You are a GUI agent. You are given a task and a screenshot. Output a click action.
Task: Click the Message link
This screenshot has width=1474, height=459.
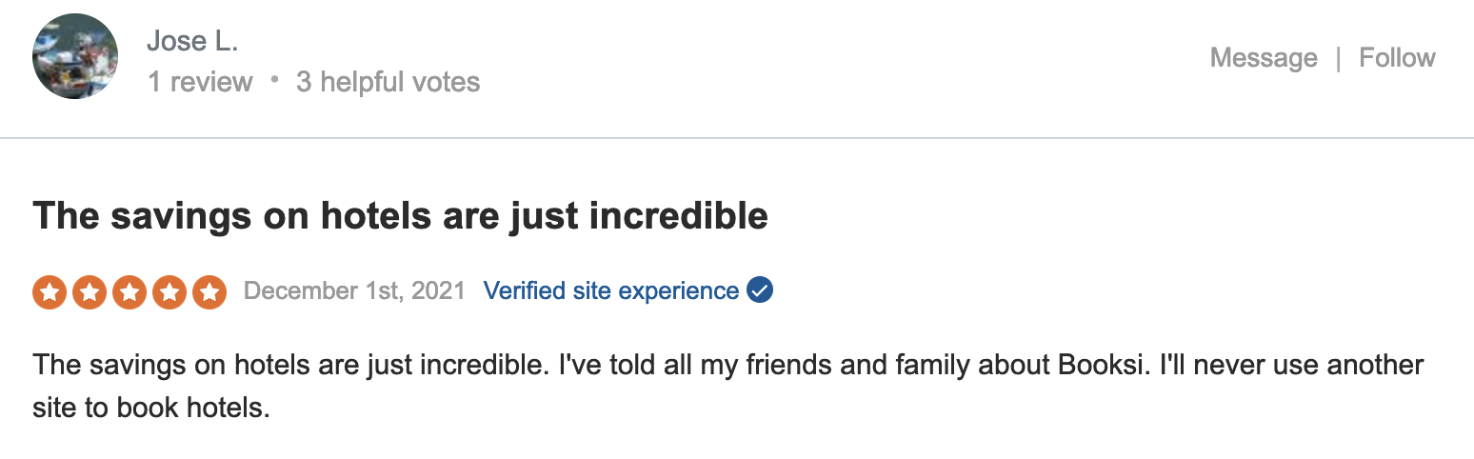[1264, 58]
